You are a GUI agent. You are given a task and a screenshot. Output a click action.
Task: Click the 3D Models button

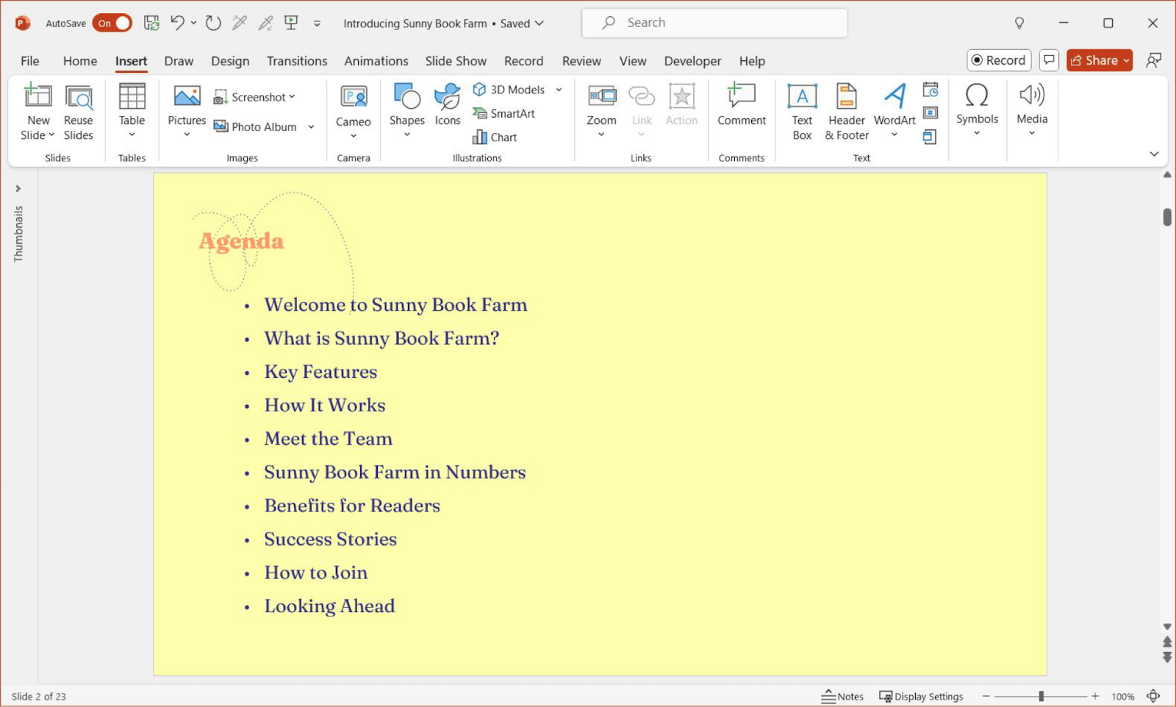(x=509, y=90)
